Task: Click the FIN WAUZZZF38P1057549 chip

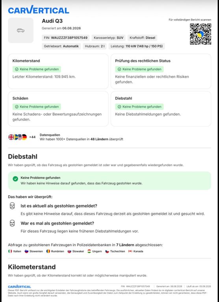Action: point(66,38)
